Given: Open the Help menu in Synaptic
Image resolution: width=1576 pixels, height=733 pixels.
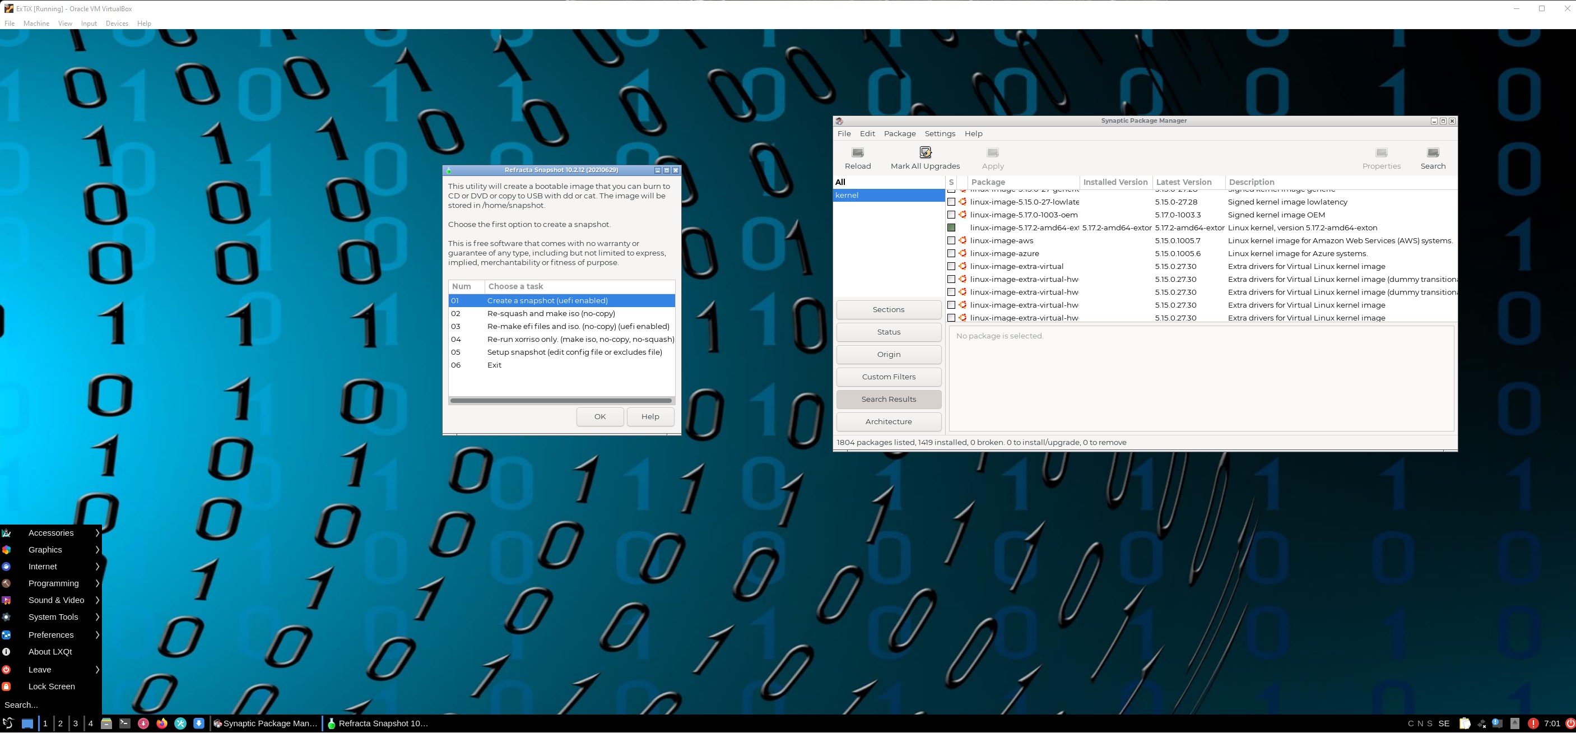Looking at the screenshot, I should click(x=973, y=133).
